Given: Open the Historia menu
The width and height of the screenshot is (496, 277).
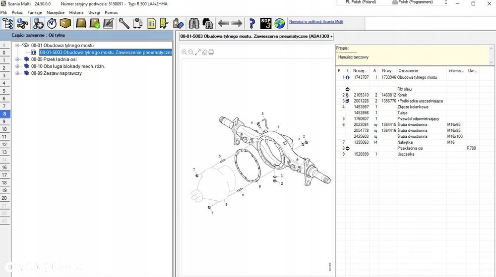Looking at the screenshot, I should click(x=76, y=12).
